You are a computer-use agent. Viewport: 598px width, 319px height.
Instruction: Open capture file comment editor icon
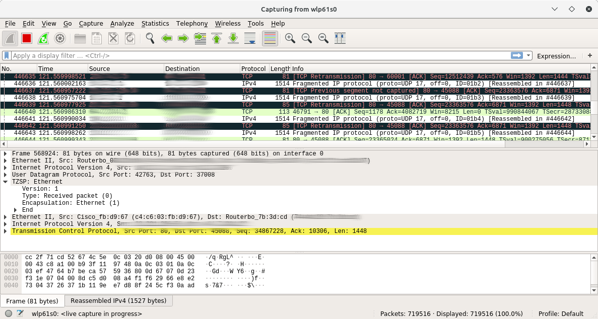20,313
